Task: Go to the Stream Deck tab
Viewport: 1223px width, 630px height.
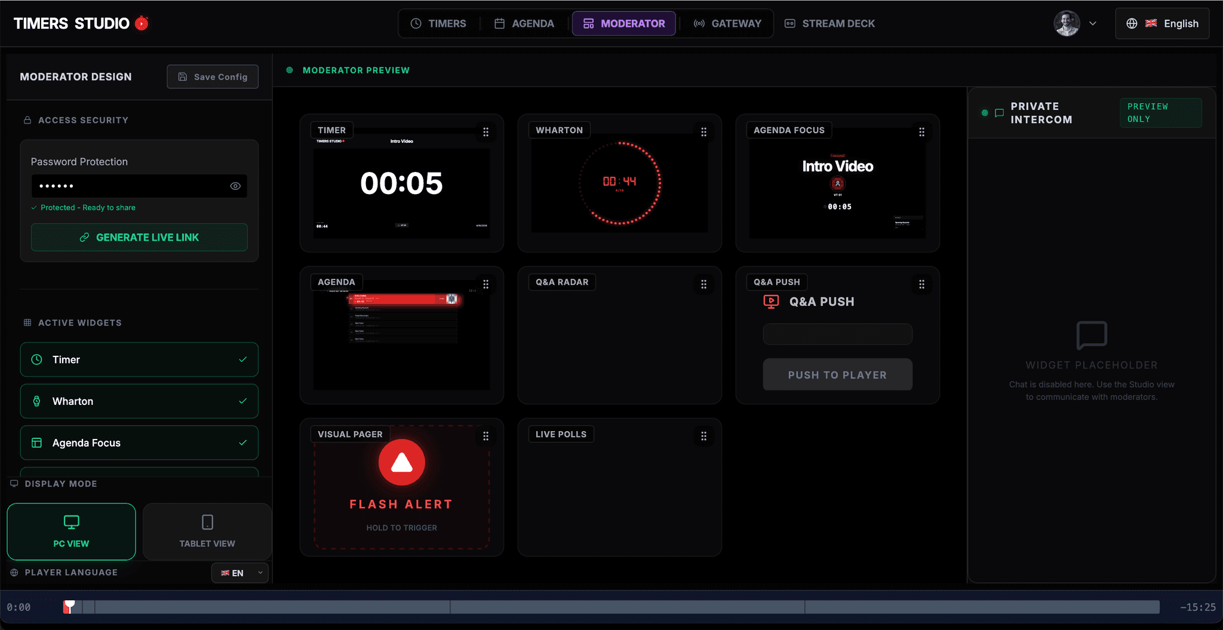Action: 829,23
